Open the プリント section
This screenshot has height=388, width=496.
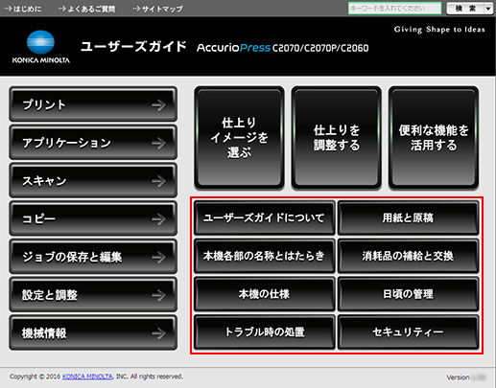pos(93,104)
